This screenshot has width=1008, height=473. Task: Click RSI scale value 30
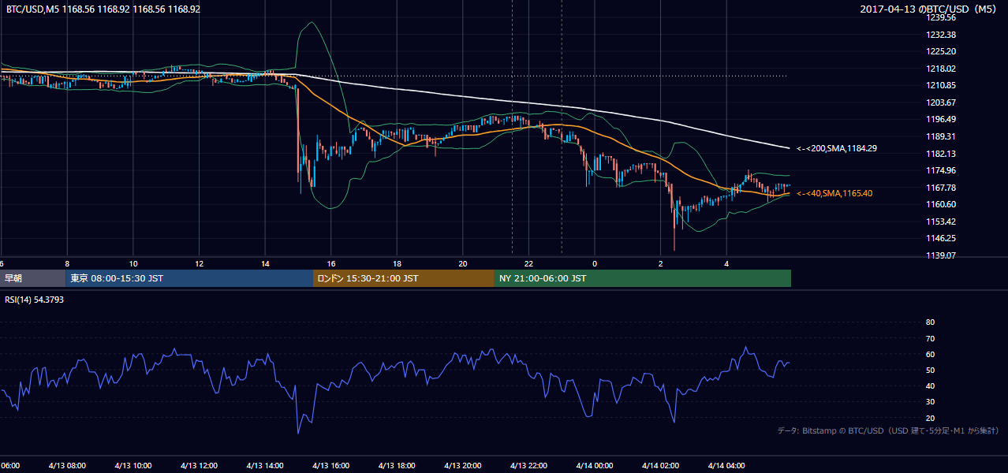tap(930, 402)
